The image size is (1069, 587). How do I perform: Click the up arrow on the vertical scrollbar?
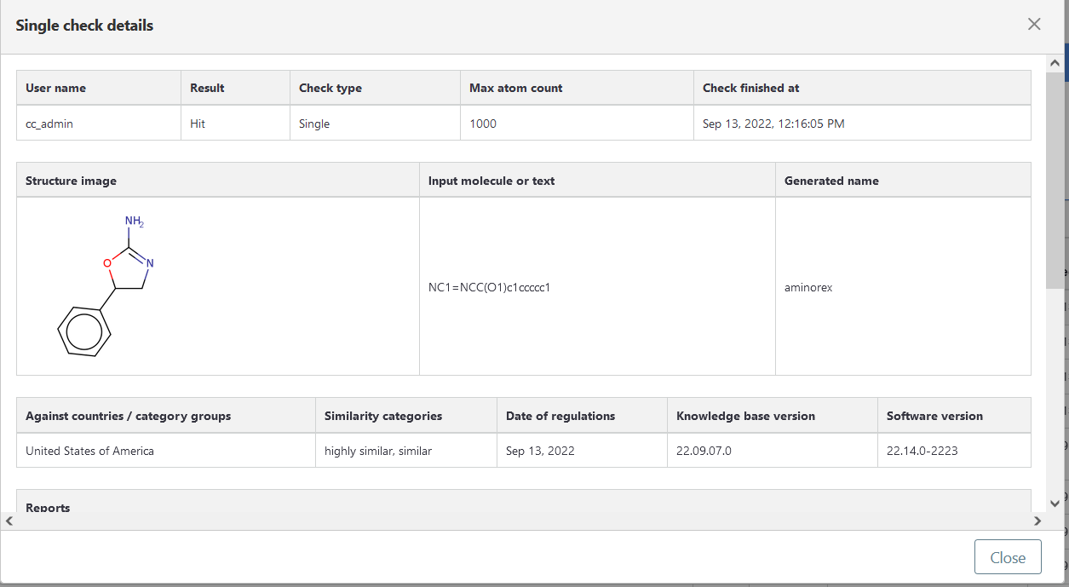click(x=1055, y=61)
